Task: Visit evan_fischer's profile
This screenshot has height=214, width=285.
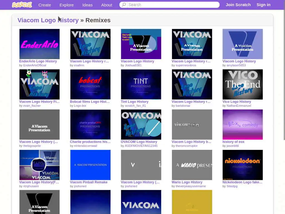Action: pyautogui.click(x=32, y=106)
